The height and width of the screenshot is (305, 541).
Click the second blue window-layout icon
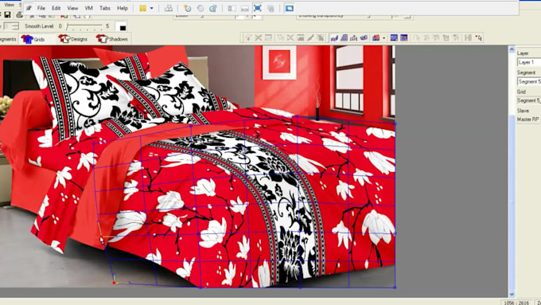[x=403, y=37]
